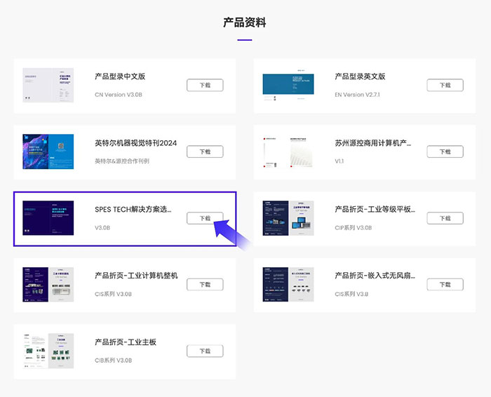
Task: Click the 产品资料 section heading
Action: pos(245,22)
